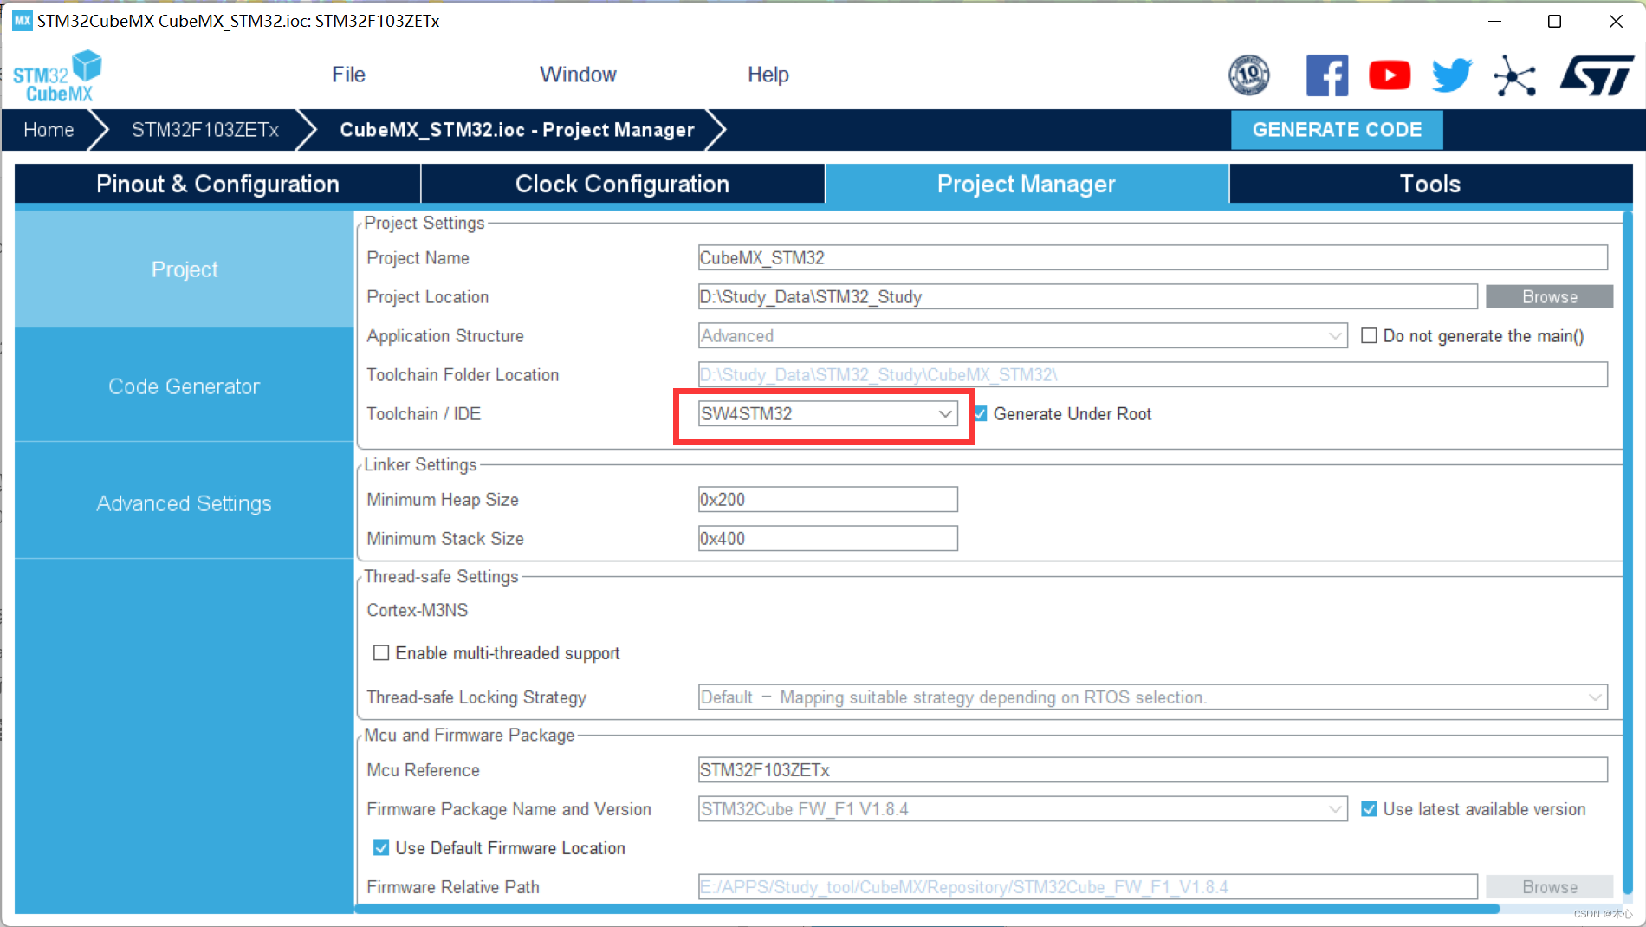The width and height of the screenshot is (1646, 927).
Task: Click Browse next to Firmware Relative Path
Action: pyautogui.click(x=1549, y=886)
